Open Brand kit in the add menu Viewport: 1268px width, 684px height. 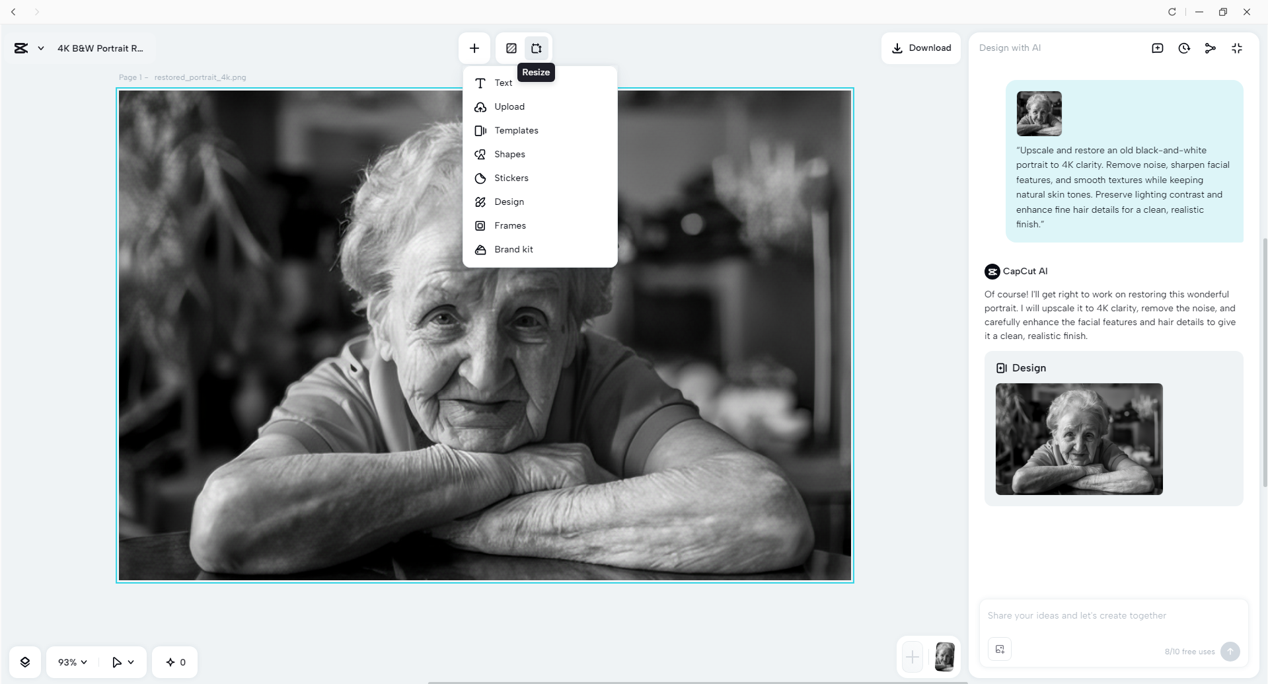(540, 249)
